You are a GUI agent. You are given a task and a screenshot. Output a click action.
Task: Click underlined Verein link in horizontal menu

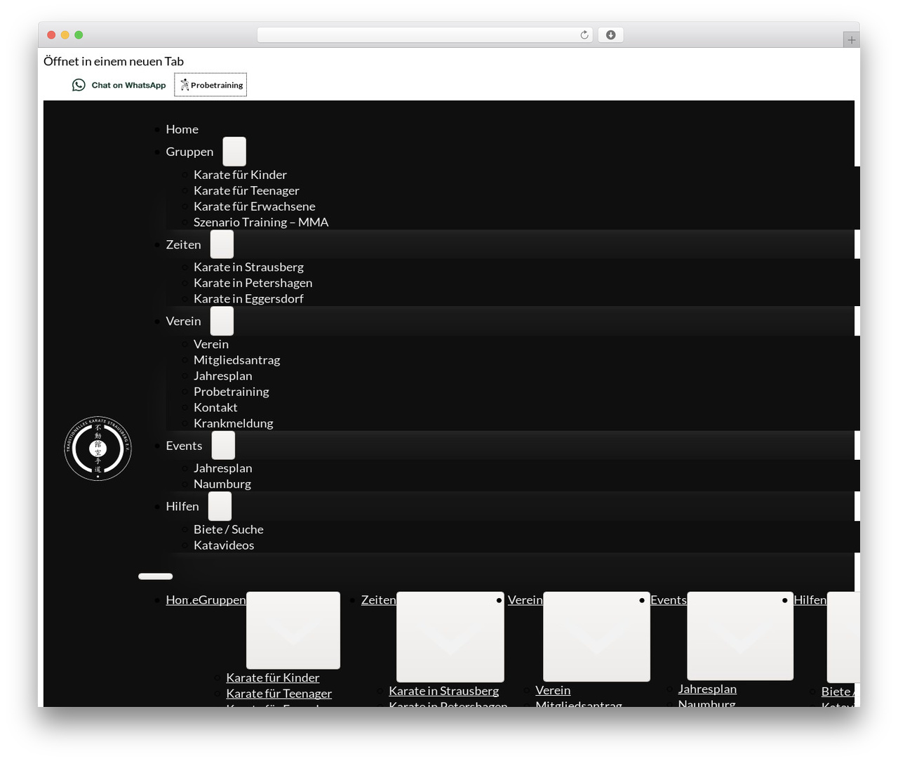pyautogui.click(x=525, y=600)
